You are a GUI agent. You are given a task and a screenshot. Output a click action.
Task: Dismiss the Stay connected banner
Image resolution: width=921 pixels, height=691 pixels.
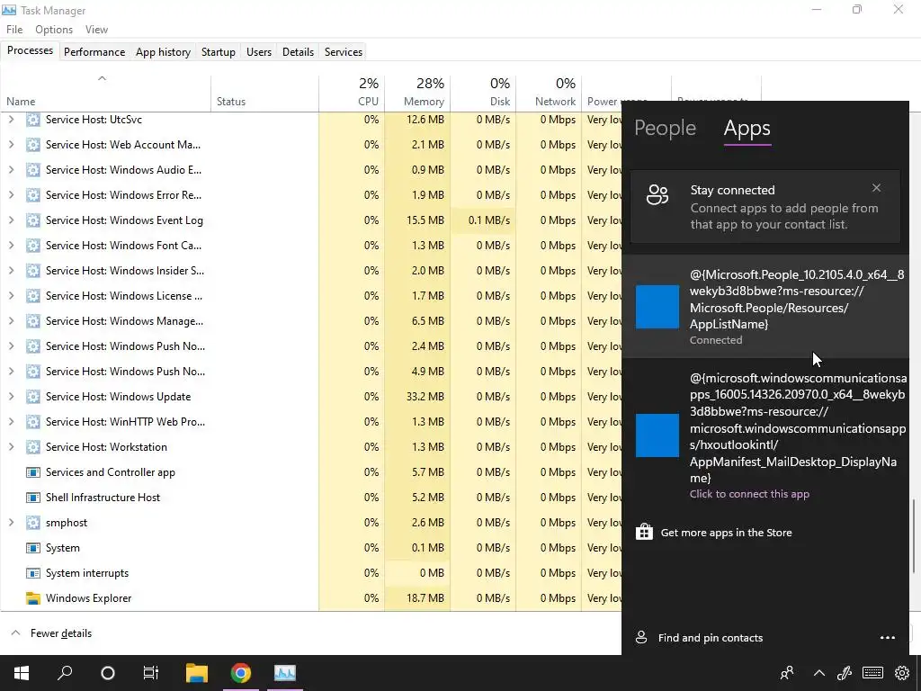pyautogui.click(x=876, y=188)
